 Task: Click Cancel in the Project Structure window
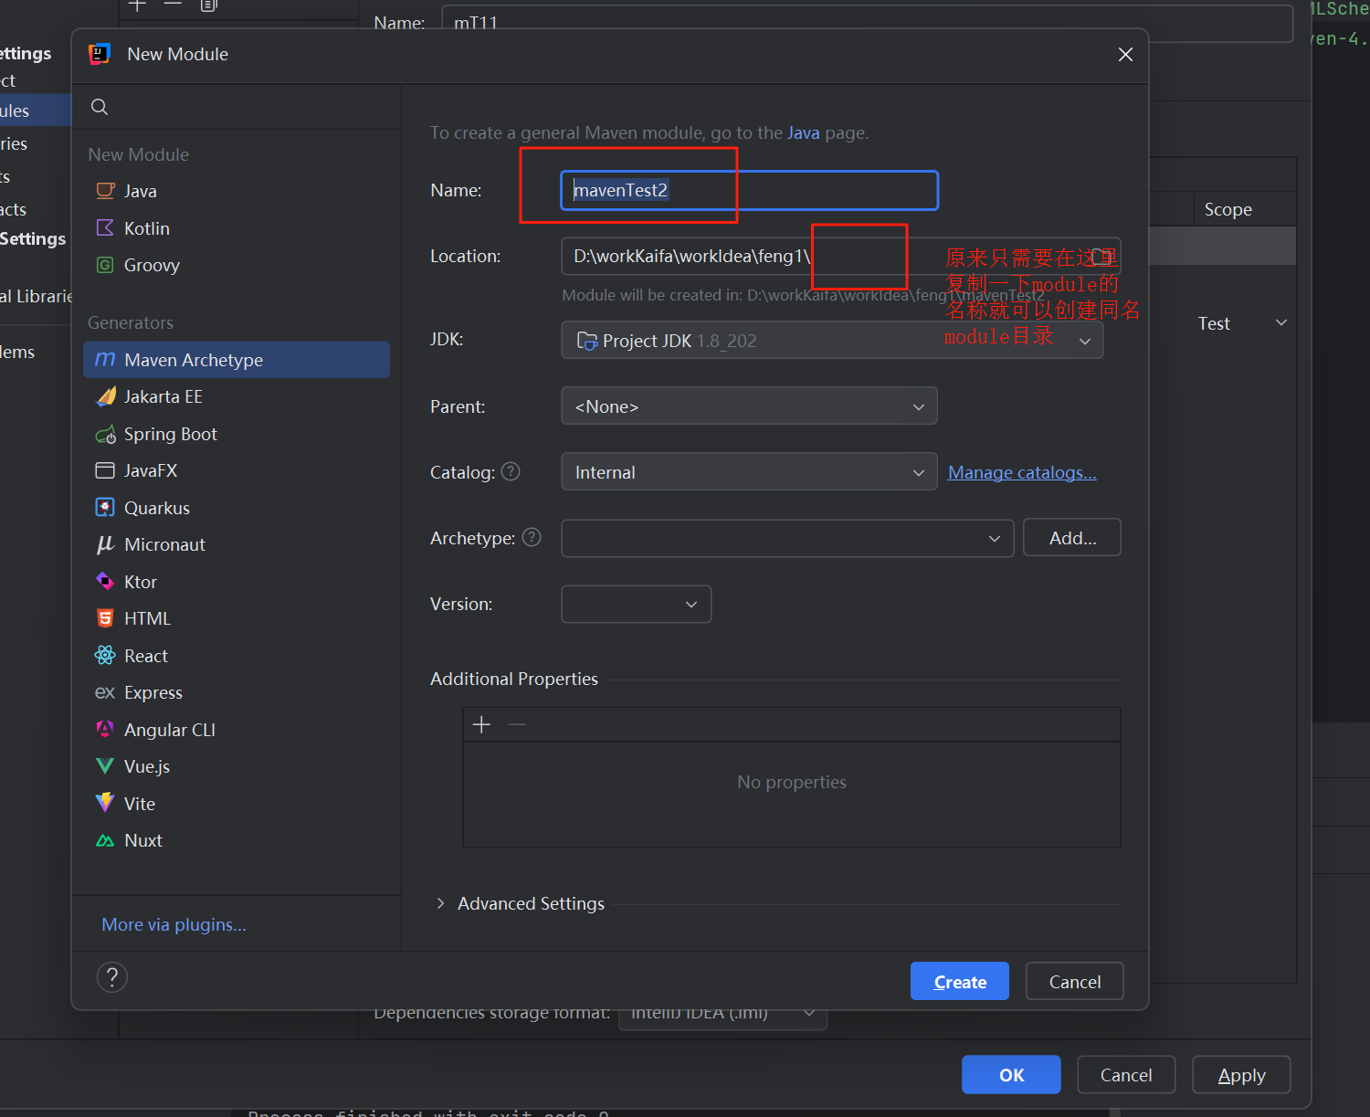tap(1126, 1075)
